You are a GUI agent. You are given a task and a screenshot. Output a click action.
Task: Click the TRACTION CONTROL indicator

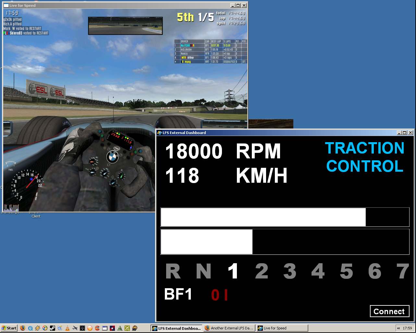[365, 157]
